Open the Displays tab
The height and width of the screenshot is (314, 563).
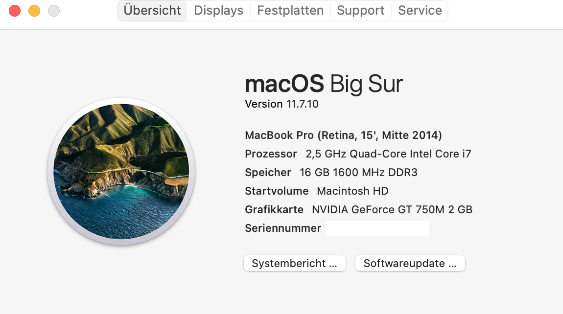(218, 10)
